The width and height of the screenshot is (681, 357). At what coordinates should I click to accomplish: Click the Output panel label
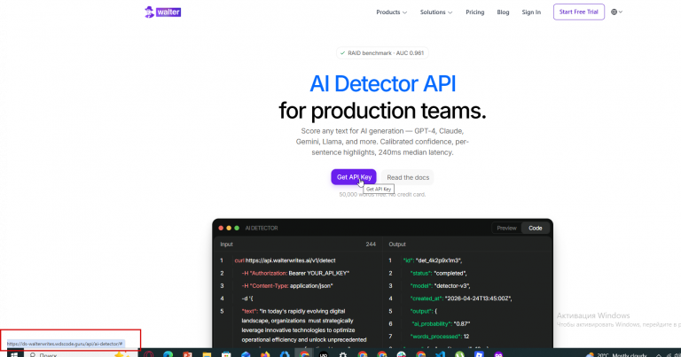pyautogui.click(x=397, y=244)
